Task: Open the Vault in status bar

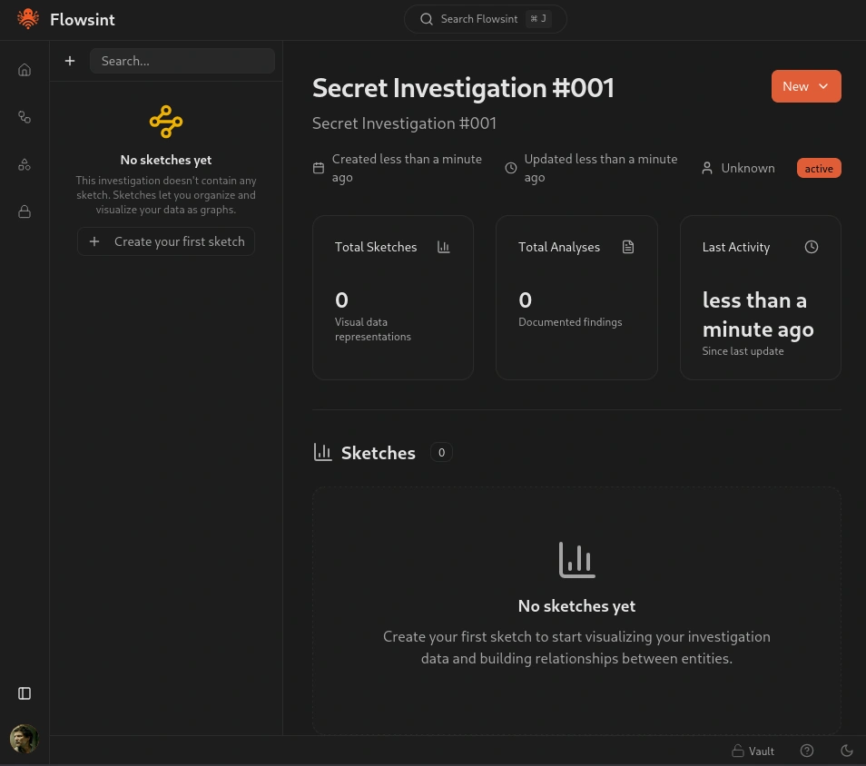Action: pos(753,751)
